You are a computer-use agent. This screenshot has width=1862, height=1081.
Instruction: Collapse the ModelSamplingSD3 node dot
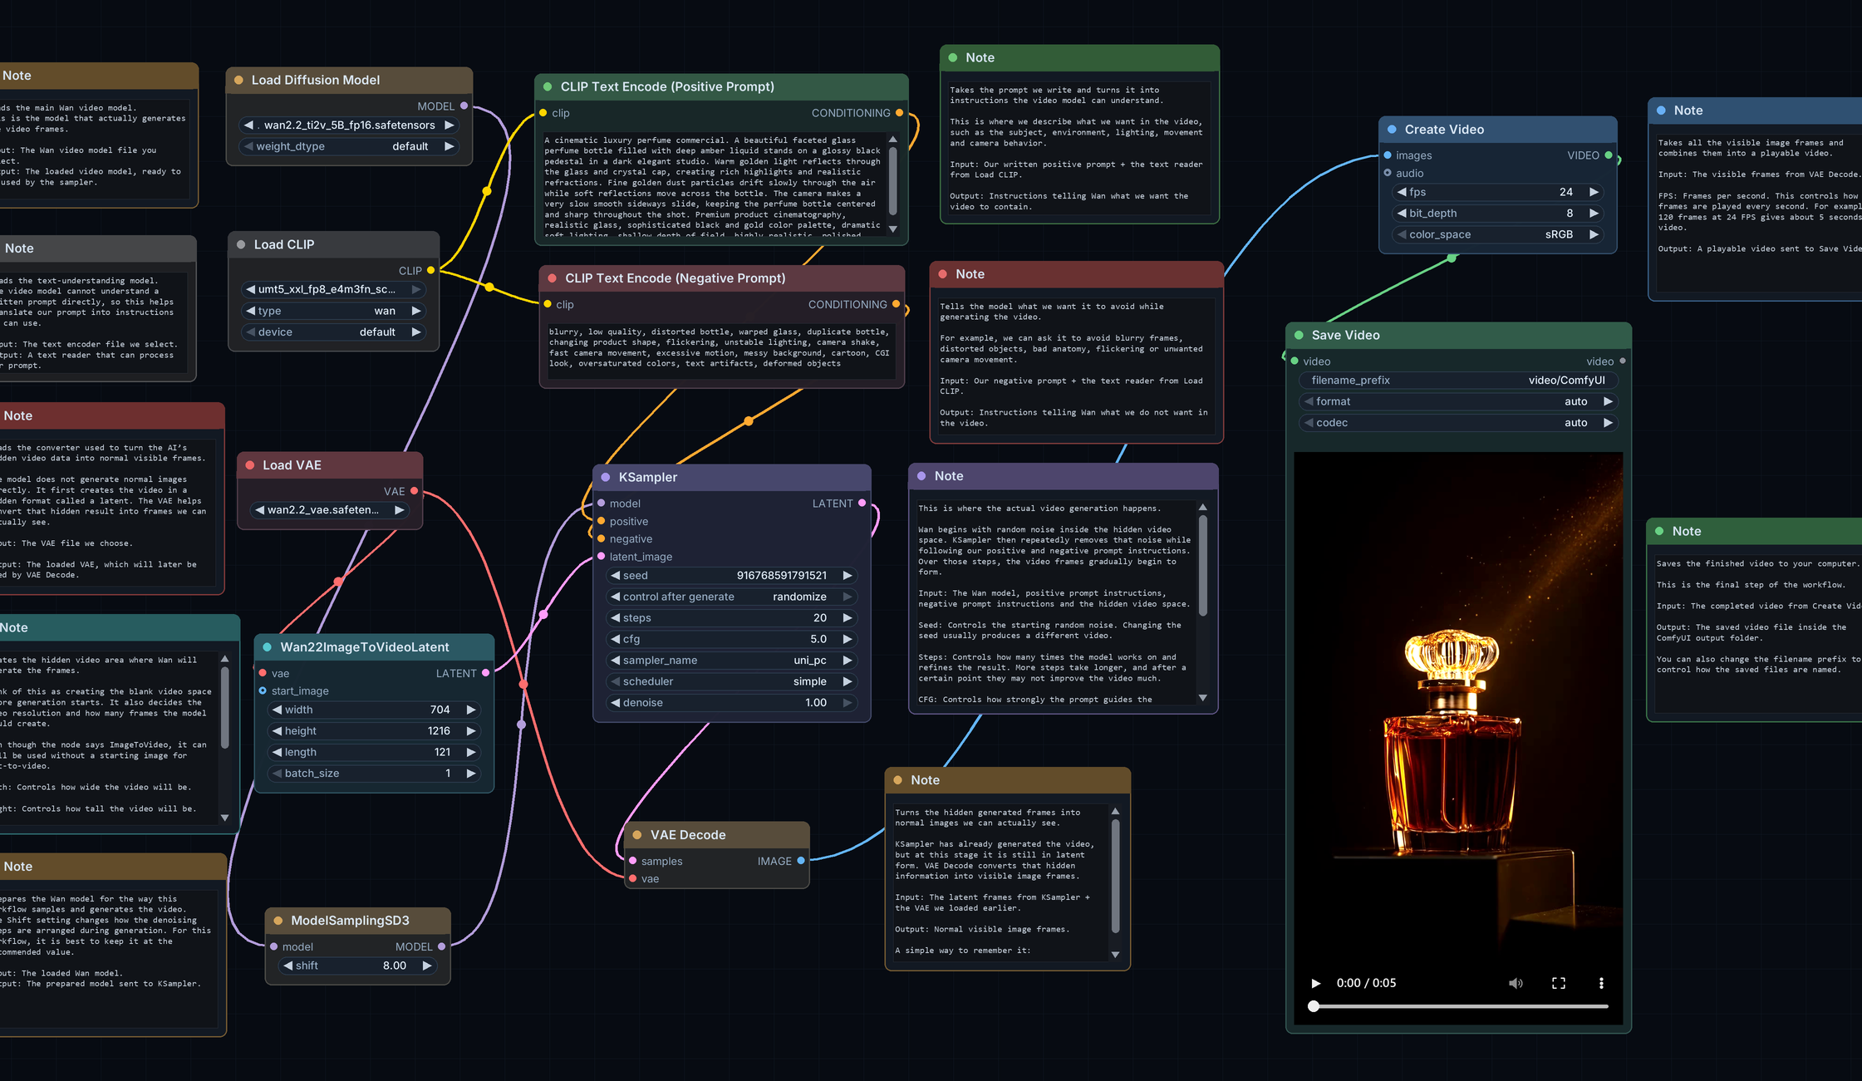278,921
